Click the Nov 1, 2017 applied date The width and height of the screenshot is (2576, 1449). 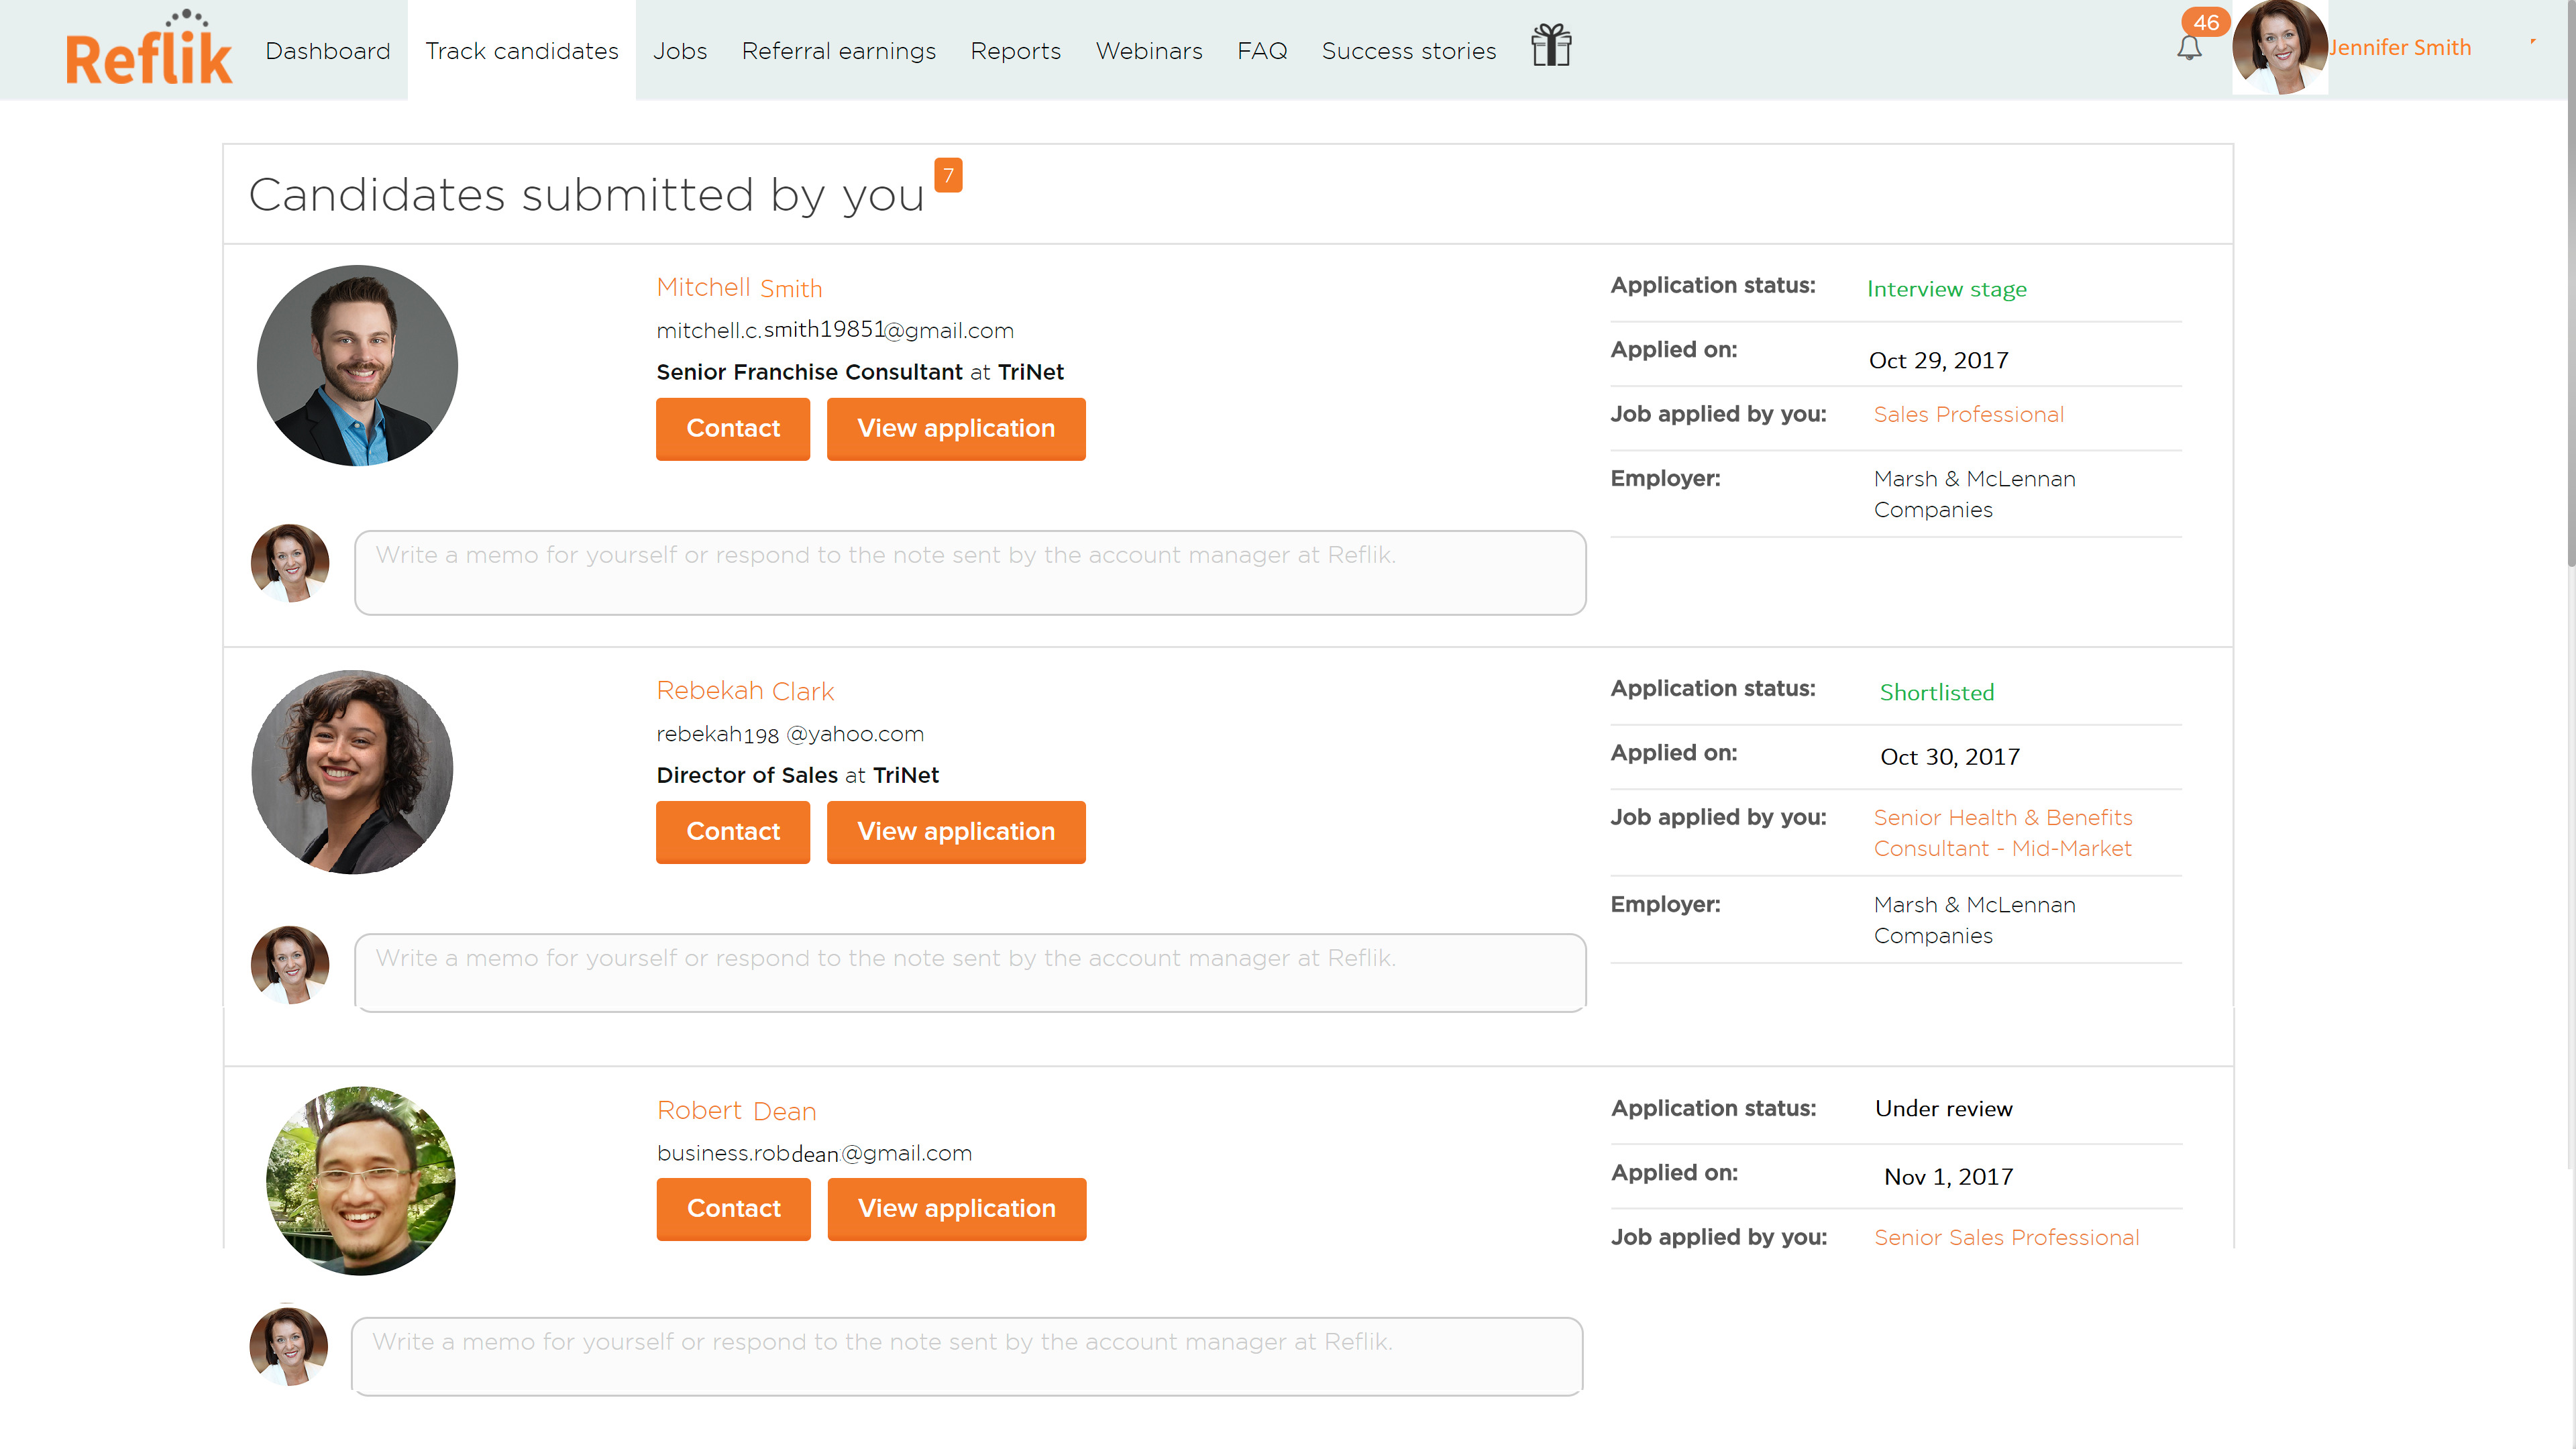pyautogui.click(x=1949, y=1177)
